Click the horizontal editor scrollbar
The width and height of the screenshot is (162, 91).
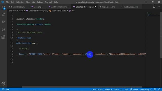(82, 87)
